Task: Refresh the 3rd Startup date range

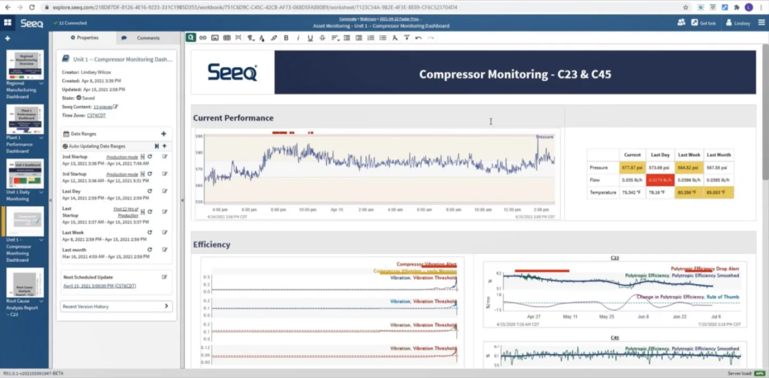Action: [150, 174]
